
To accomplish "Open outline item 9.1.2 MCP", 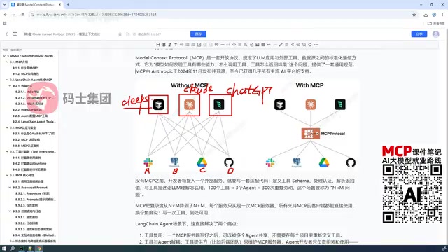I will pos(26,73).
